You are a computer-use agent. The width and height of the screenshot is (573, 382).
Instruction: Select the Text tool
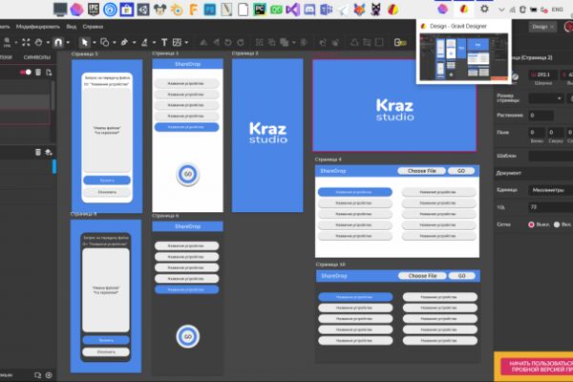(x=164, y=42)
